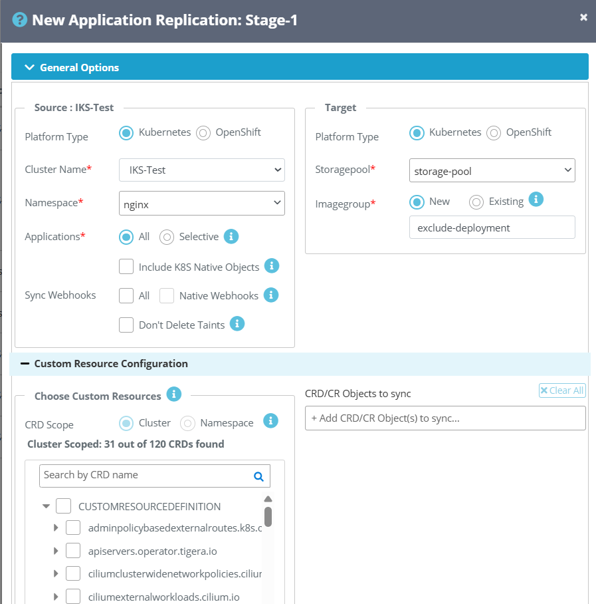This screenshot has height=604, width=596.
Task: Check ciliumclusterwidenetworkpolicies checkbox
Action: (x=73, y=573)
